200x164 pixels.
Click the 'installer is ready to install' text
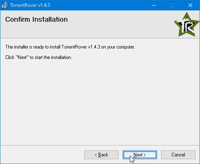point(70,47)
